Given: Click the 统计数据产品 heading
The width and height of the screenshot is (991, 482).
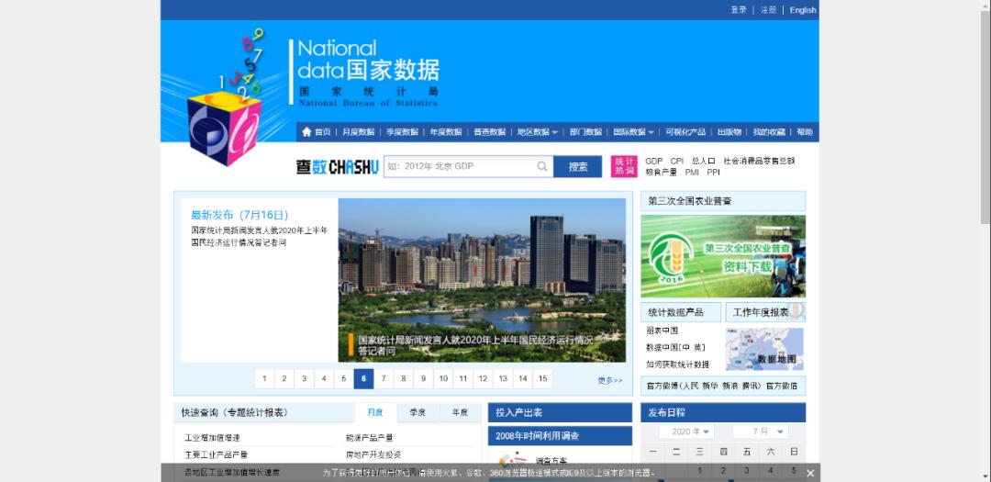Looking at the screenshot, I should pos(681,312).
